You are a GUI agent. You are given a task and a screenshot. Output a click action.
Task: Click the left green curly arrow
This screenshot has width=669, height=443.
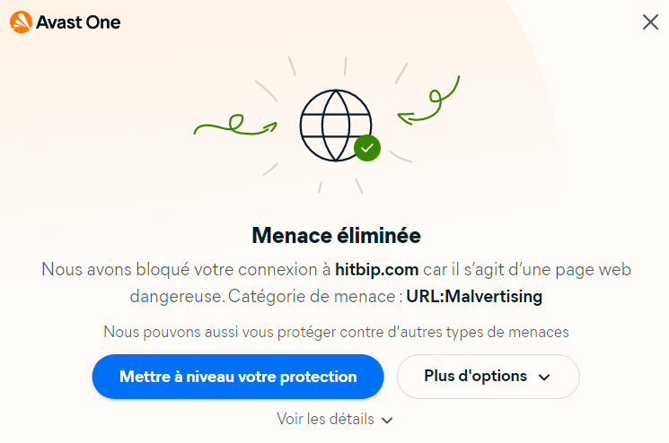[x=235, y=125]
